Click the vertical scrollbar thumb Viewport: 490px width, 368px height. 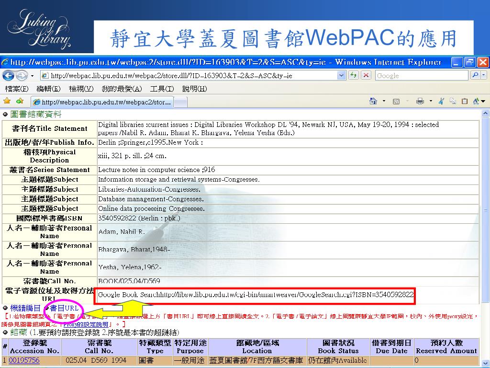pos(485,210)
